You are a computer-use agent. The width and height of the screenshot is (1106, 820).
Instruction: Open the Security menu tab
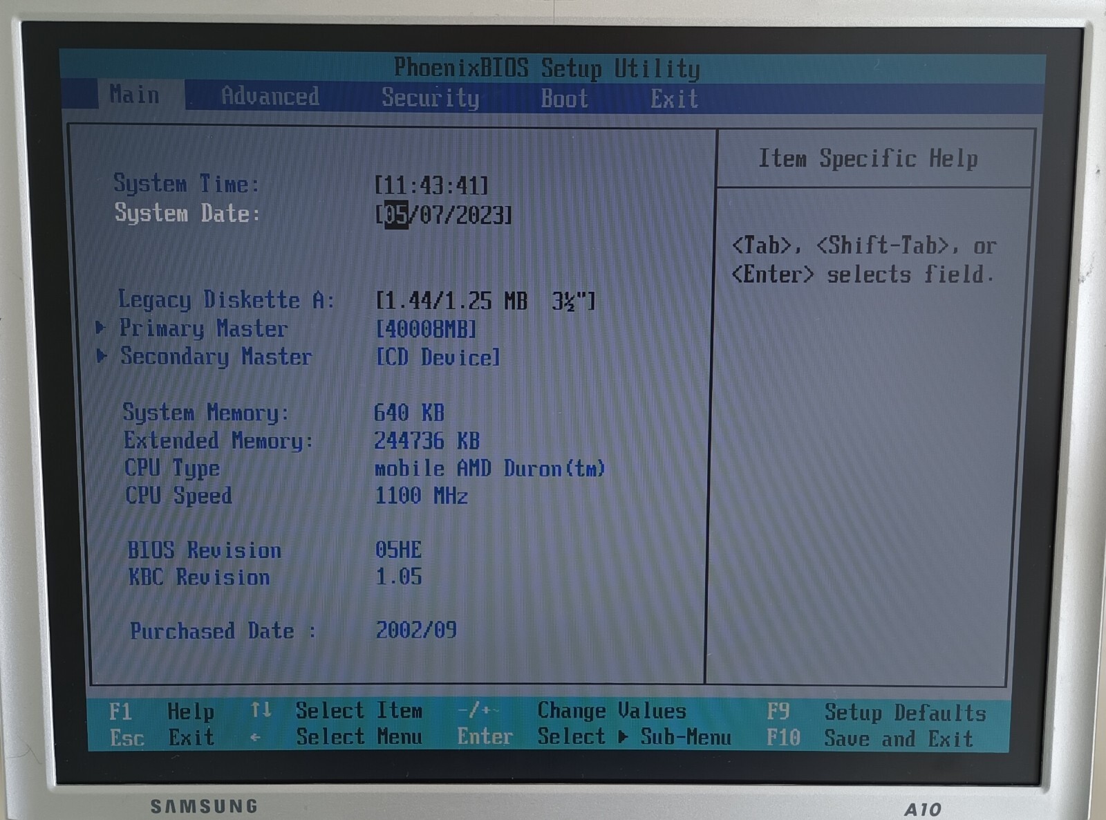pyautogui.click(x=431, y=97)
